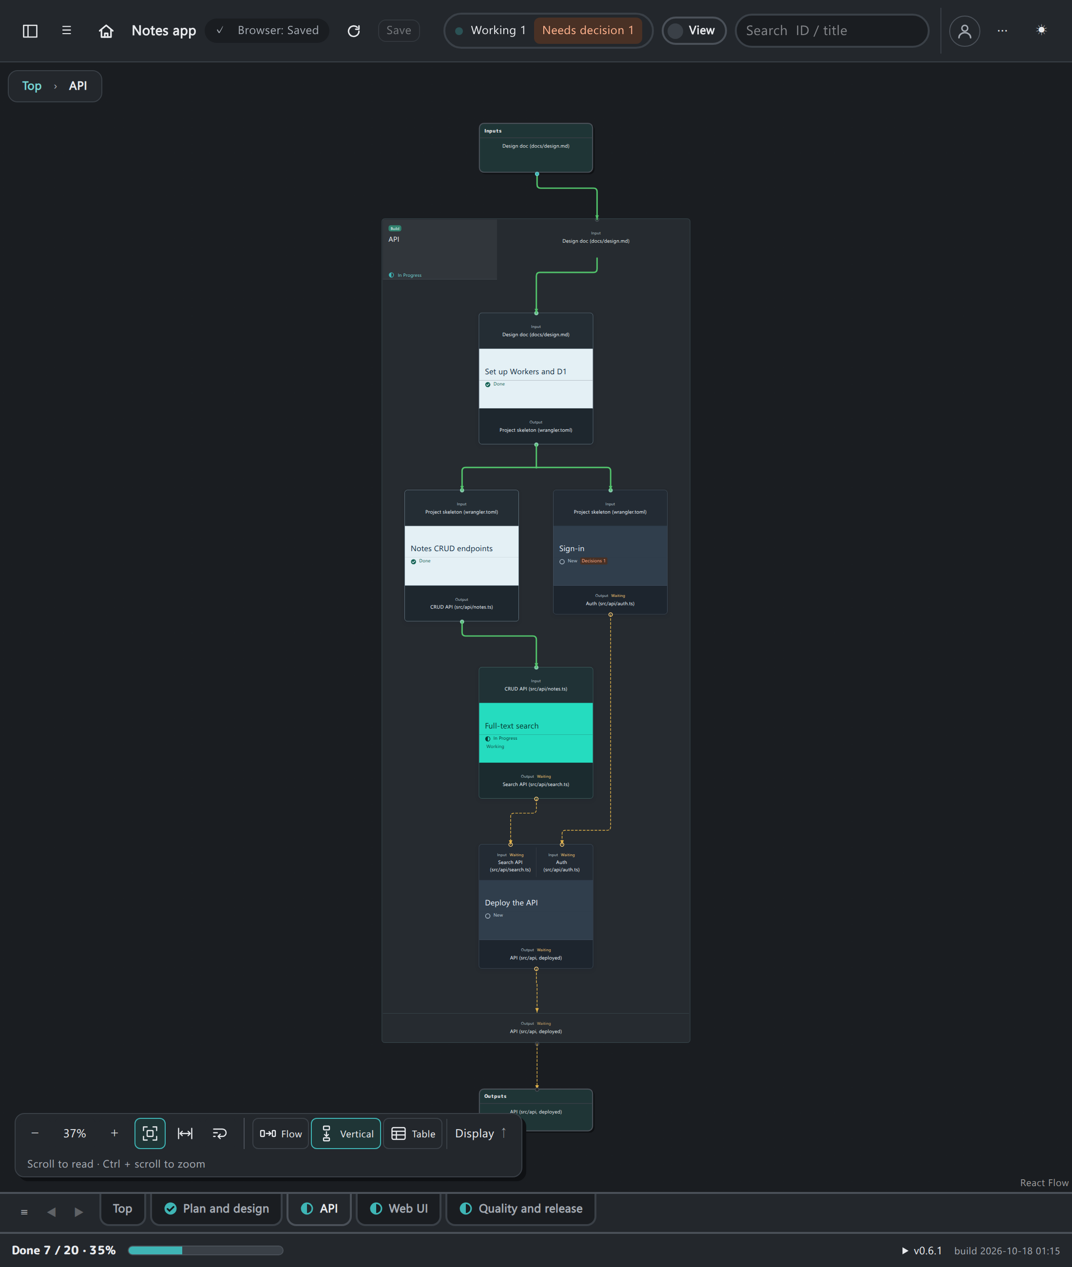The image size is (1072, 1267).
Task: Navigate to Top in breadcrumb
Action: (32, 86)
